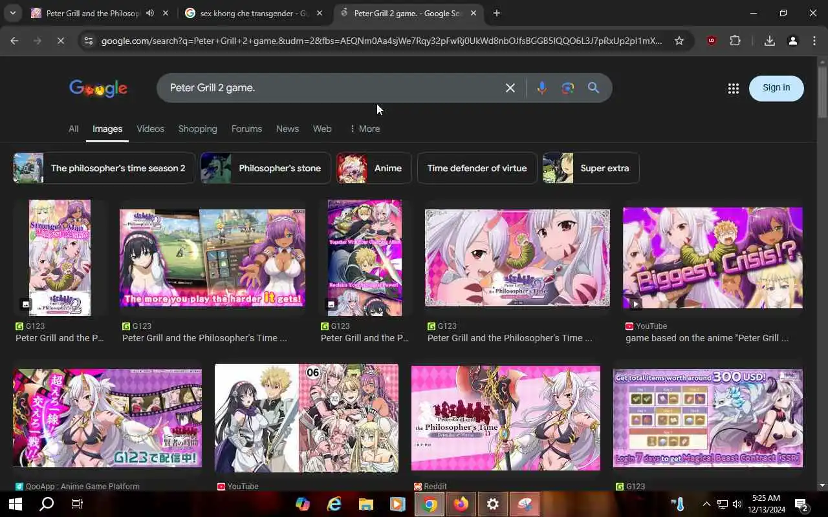828x517 pixels.
Task: Open the uBlock Origin extension icon
Action: [x=712, y=41]
